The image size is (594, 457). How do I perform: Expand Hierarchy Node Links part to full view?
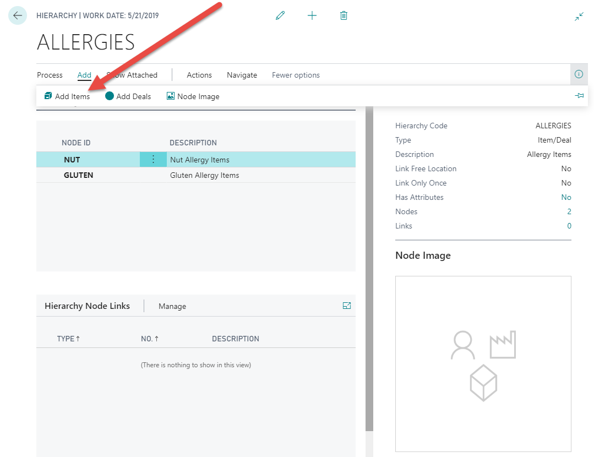347,306
